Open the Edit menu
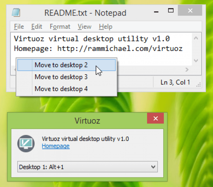The height and width of the screenshot is (187, 213). (x=37, y=27)
